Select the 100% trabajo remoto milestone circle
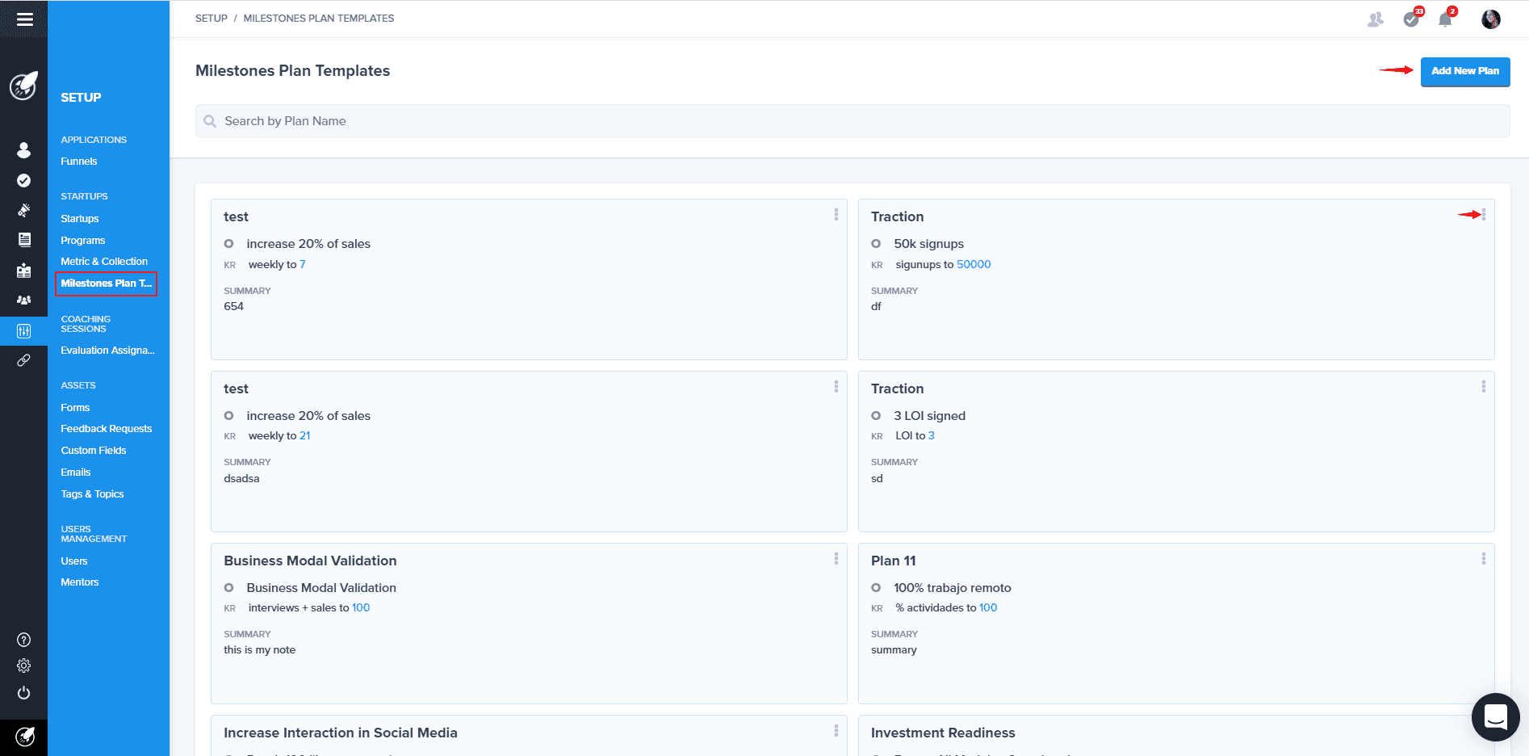The width and height of the screenshot is (1529, 756). (876, 588)
